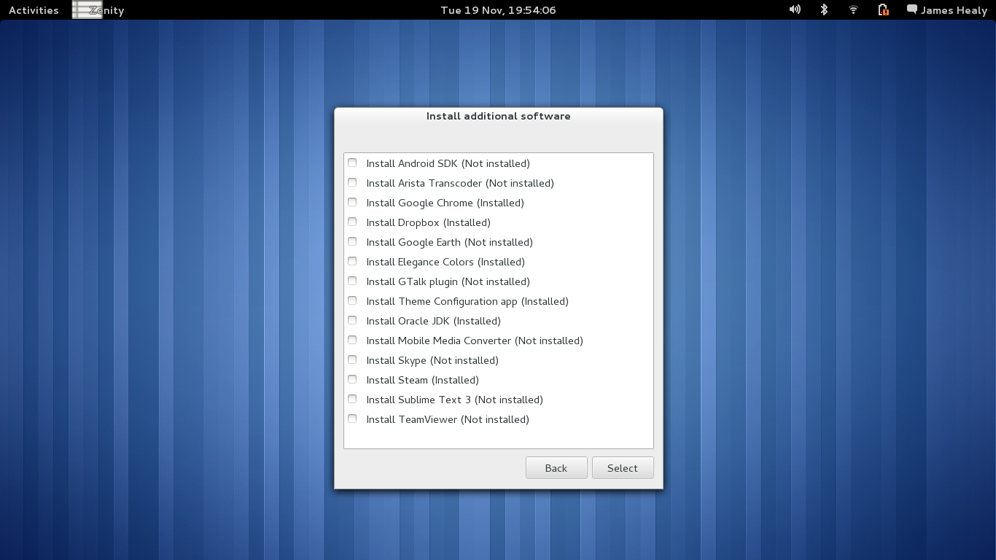Select 'Install Arista Transcoder (Not installed)' row text

(x=460, y=183)
